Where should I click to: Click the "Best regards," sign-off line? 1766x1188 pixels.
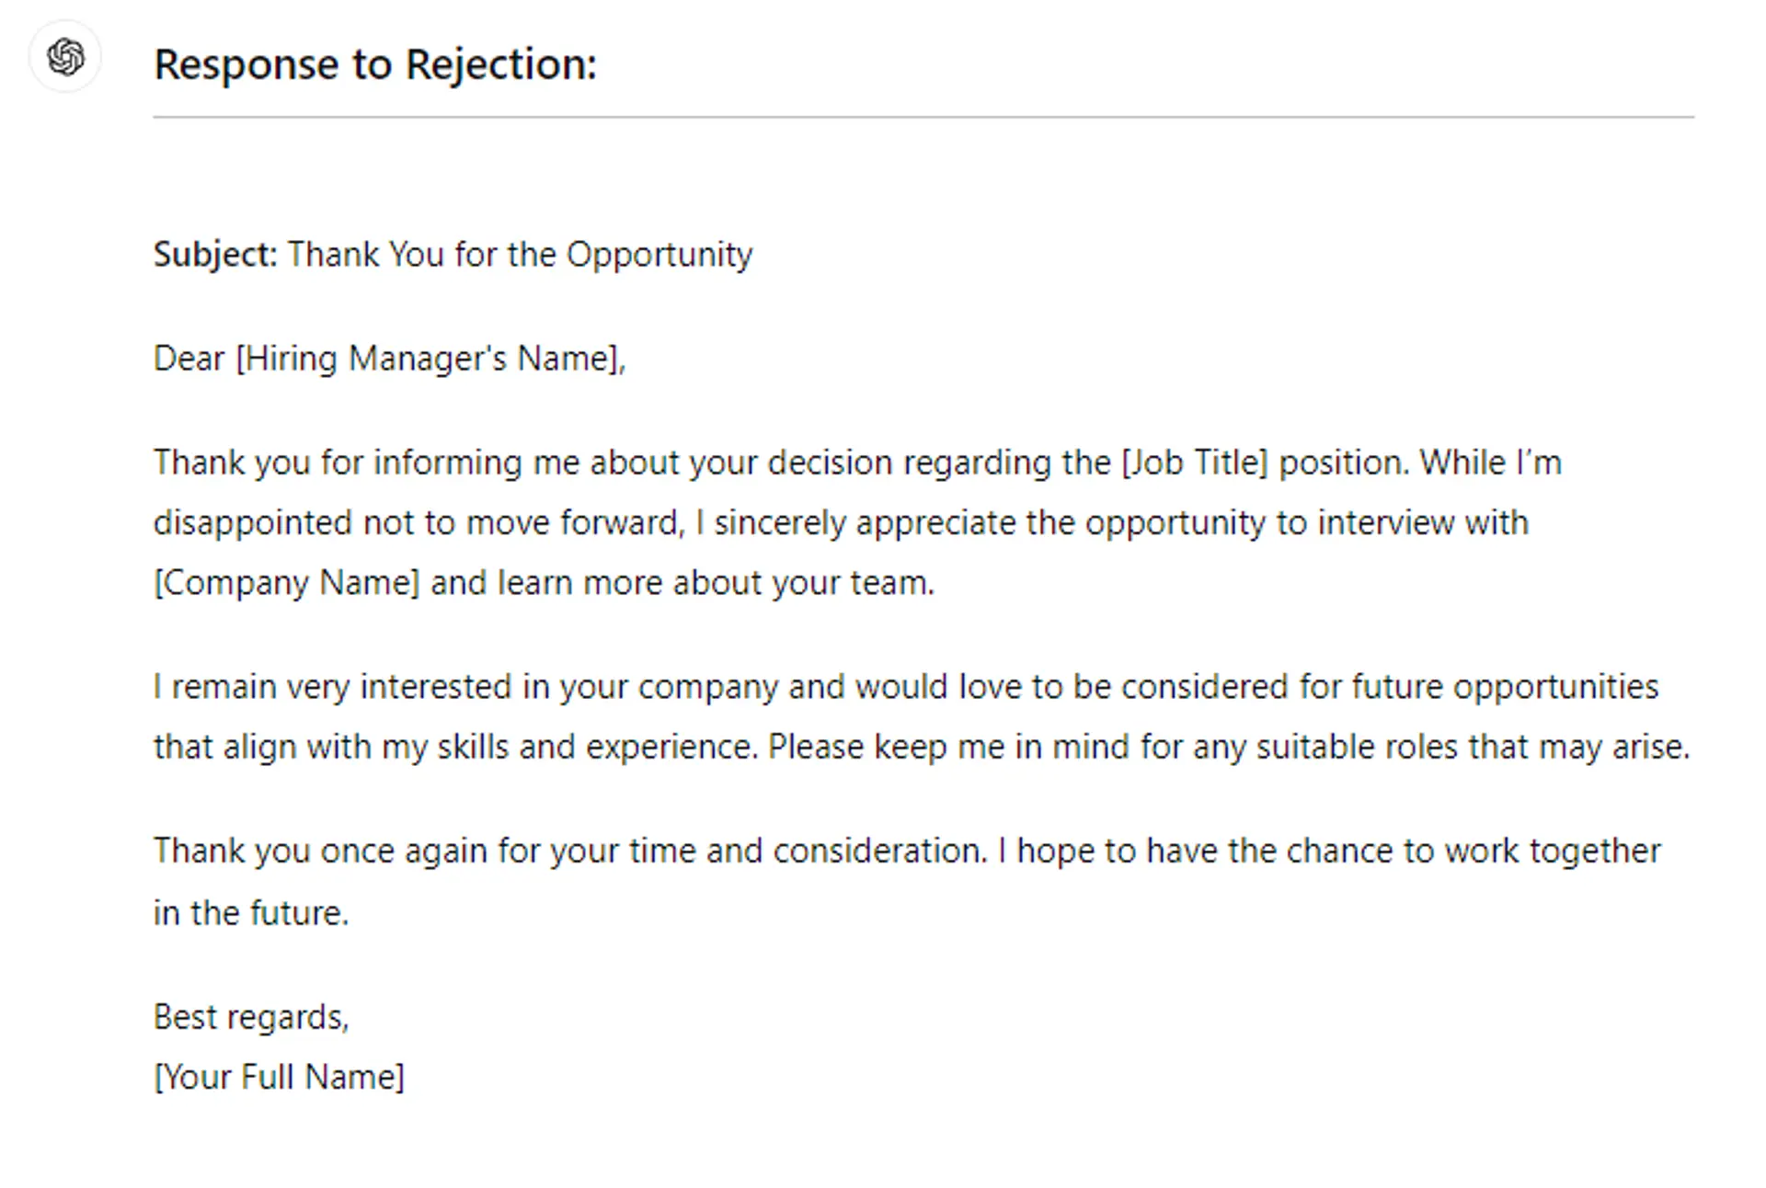pyautogui.click(x=251, y=1017)
